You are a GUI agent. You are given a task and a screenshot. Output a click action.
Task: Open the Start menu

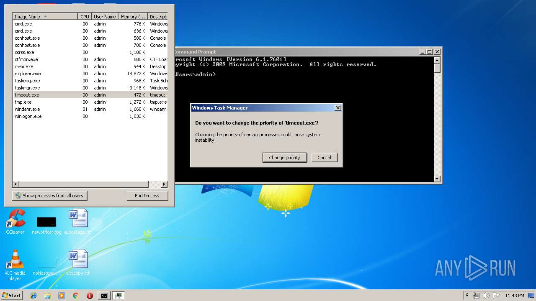click(x=12, y=295)
